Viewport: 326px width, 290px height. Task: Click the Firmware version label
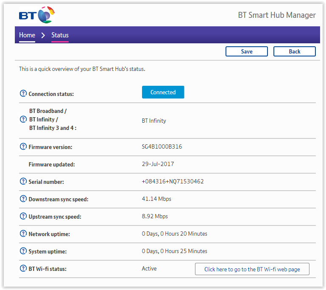coord(50,147)
